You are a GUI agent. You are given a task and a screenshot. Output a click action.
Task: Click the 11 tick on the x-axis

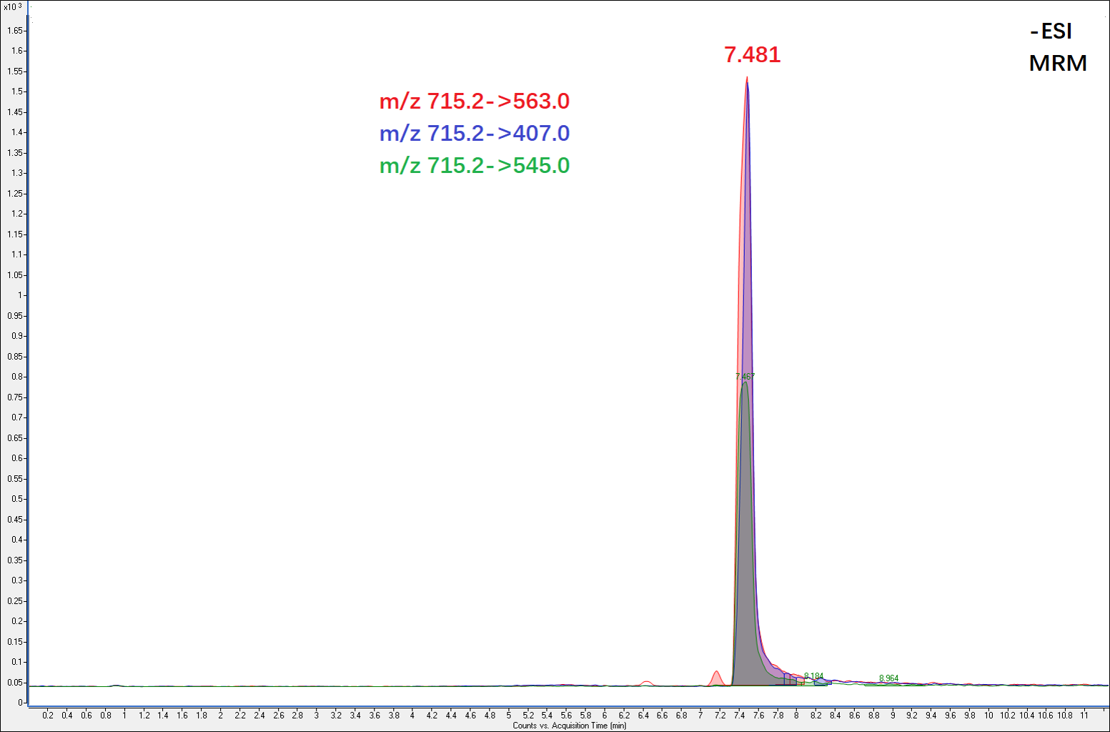coord(1084,715)
